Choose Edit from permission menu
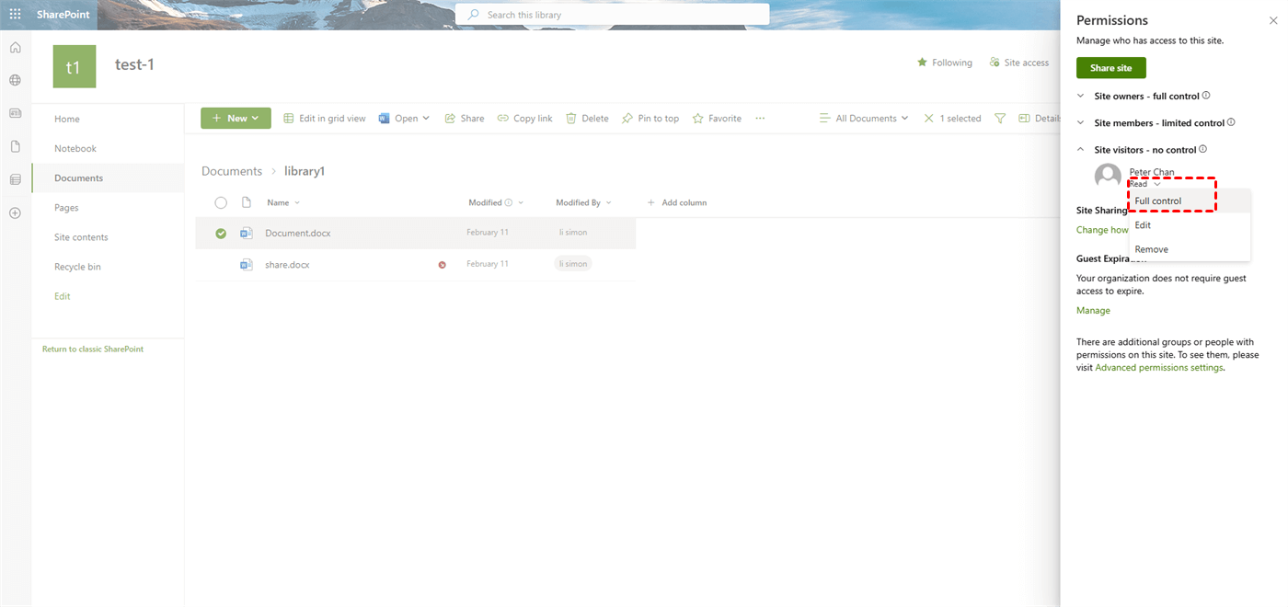The width and height of the screenshot is (1288, 607). pyautogui.click(x=1190, y=225)
